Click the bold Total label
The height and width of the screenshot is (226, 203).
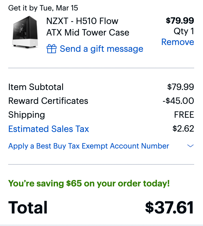point(28,207)
